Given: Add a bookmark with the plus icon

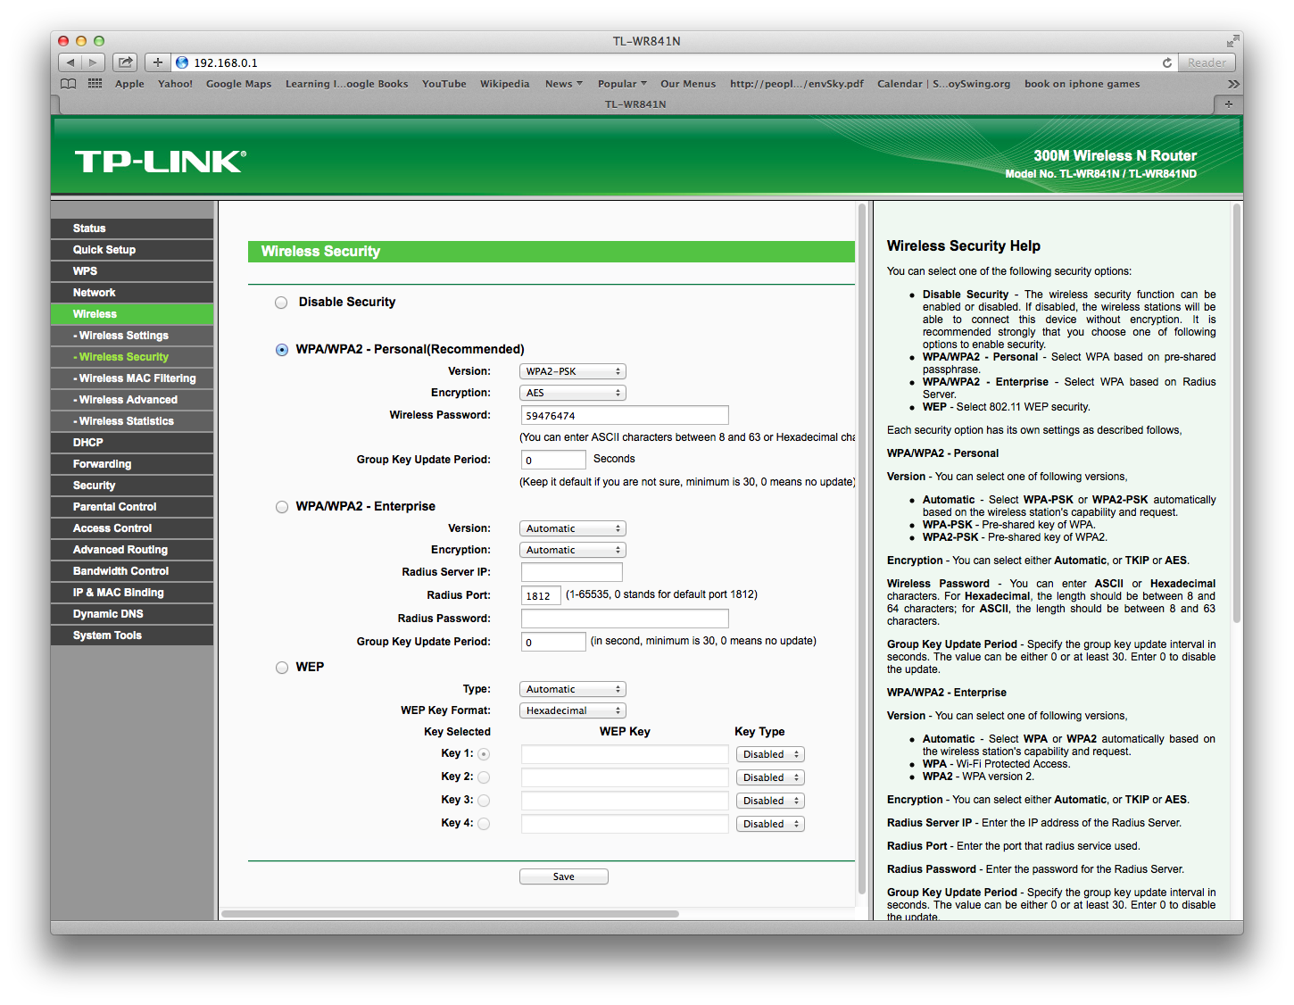Looking at the screenshot, I should (158, 62).
